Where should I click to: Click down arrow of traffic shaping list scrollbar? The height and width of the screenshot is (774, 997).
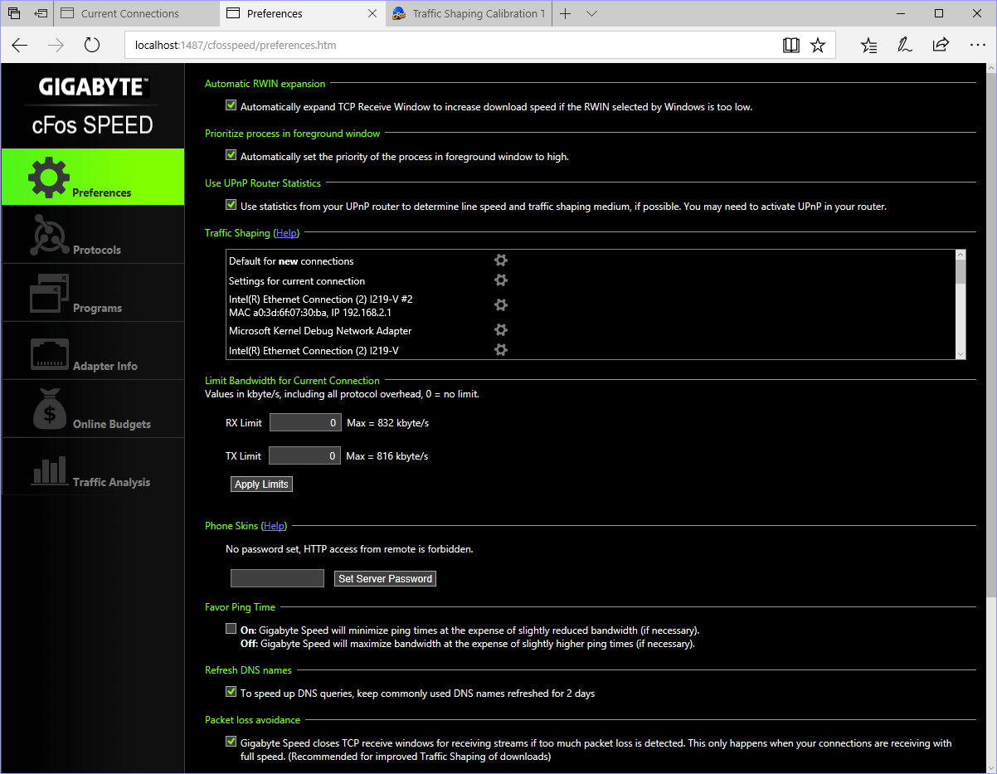click(x=961, y=353)
